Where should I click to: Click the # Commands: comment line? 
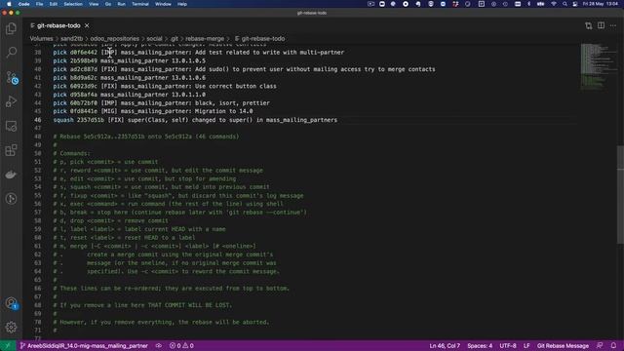(71, 154)
